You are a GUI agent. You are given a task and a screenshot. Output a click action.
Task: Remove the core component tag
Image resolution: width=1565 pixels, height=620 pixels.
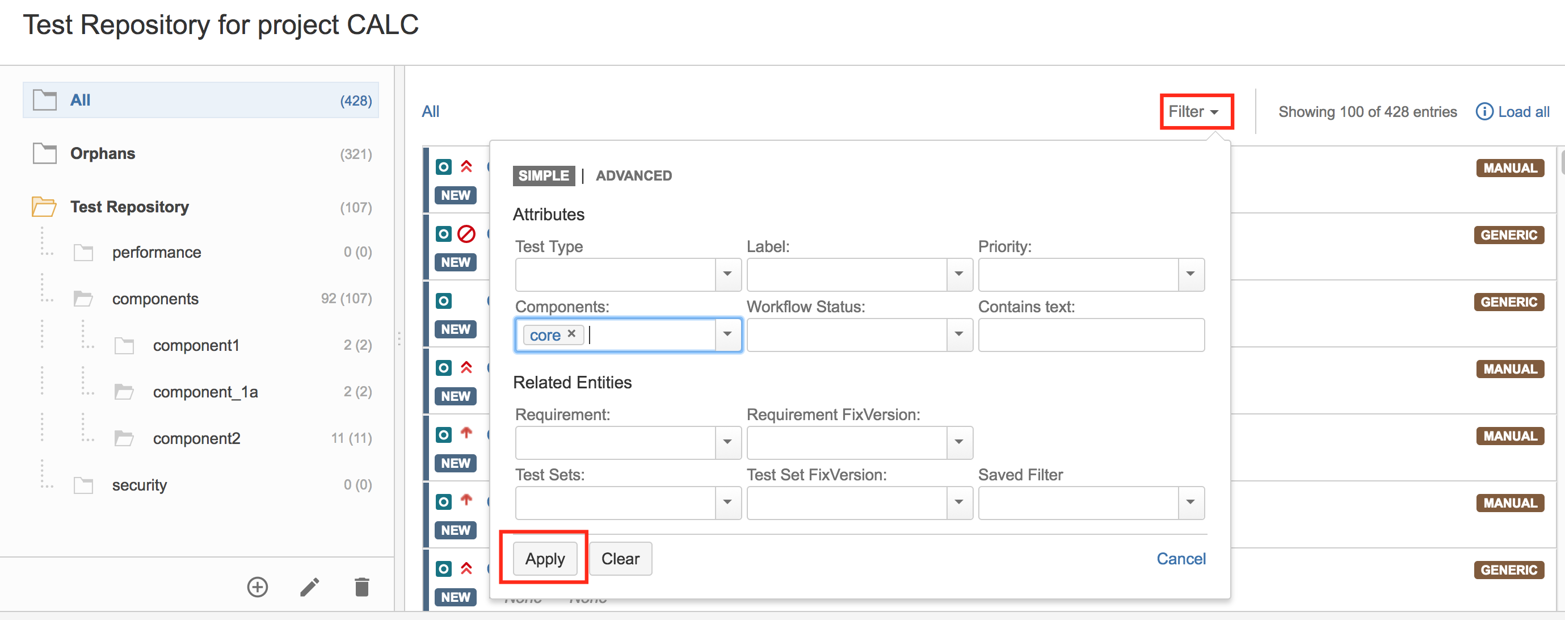571,334
